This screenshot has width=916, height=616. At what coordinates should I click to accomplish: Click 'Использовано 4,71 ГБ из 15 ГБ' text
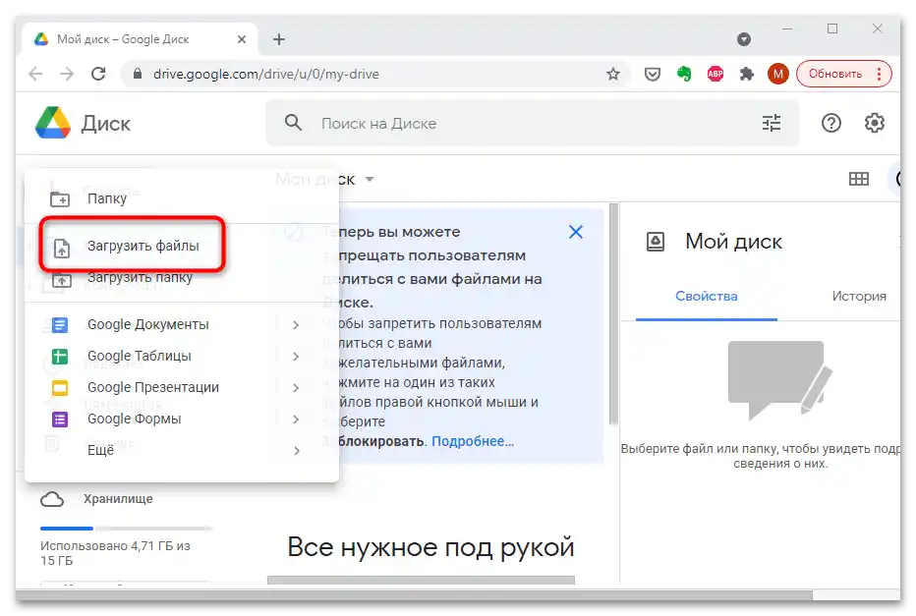pos(115,553)
